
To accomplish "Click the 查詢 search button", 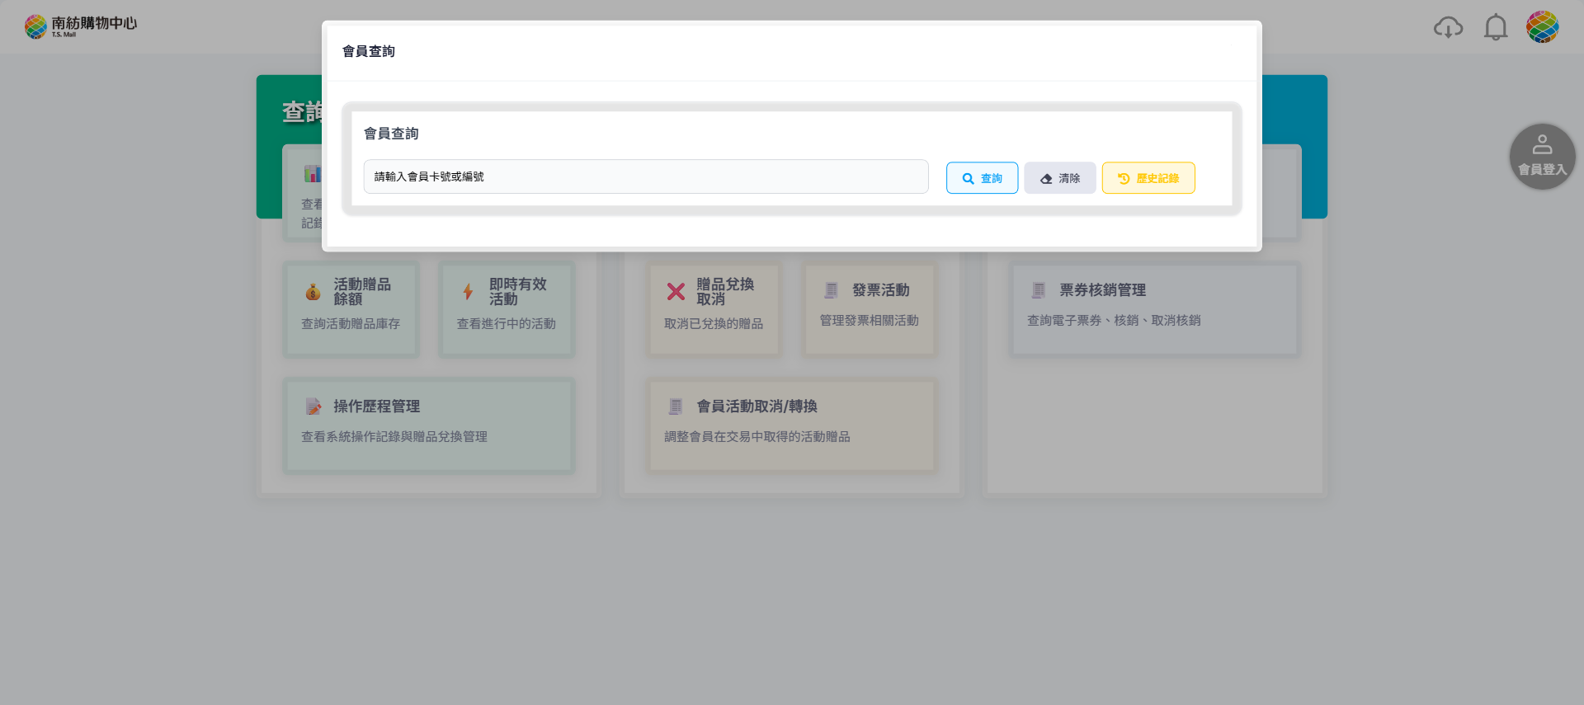I will point(982,178).
